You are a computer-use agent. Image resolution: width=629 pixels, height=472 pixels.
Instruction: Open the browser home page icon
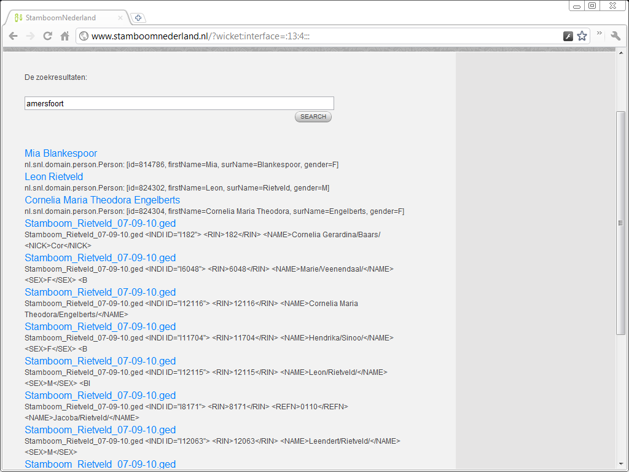pos(64,36)
